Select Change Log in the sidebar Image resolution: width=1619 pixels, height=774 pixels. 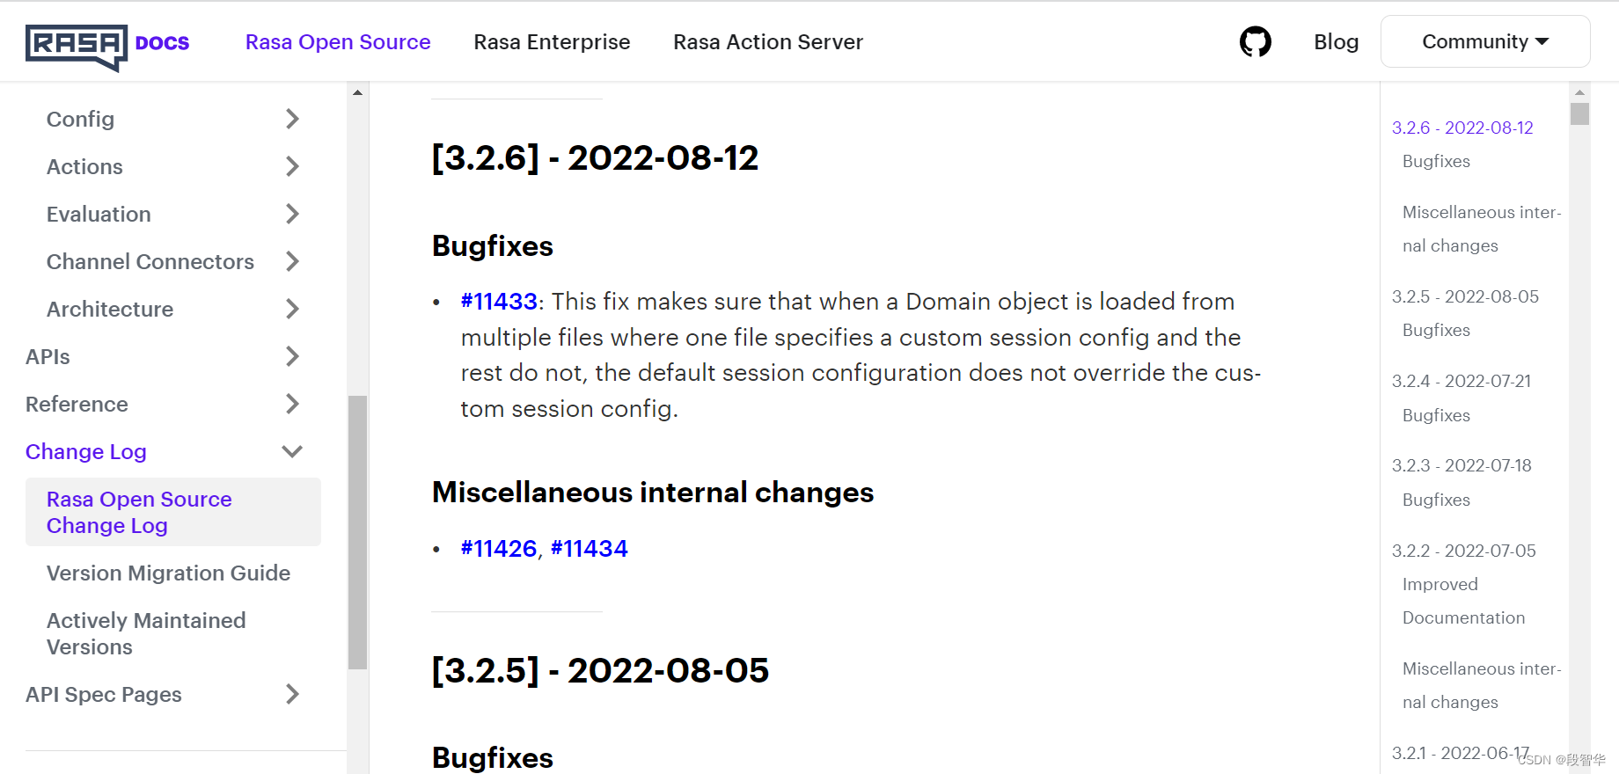(x=86, y=451)
